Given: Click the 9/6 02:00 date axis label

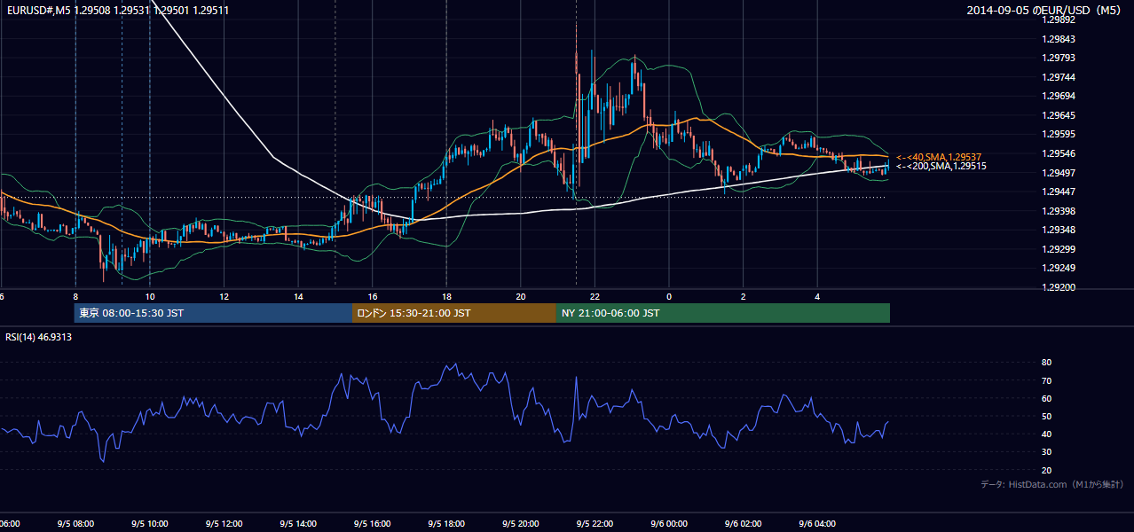Looking at the screenshot, I should tap(743, 523).
